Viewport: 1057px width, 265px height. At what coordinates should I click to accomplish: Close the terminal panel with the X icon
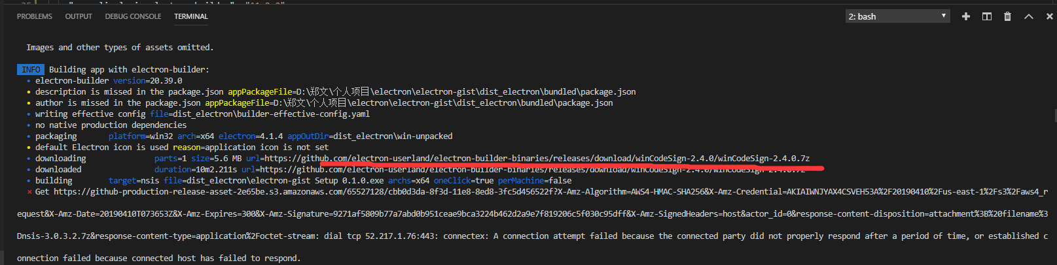(x=1050, y=16)
